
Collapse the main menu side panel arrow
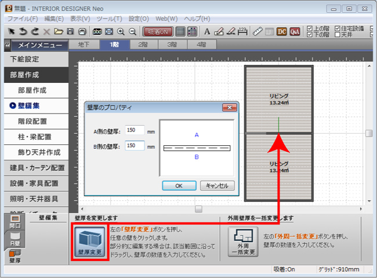coord(6,45)
